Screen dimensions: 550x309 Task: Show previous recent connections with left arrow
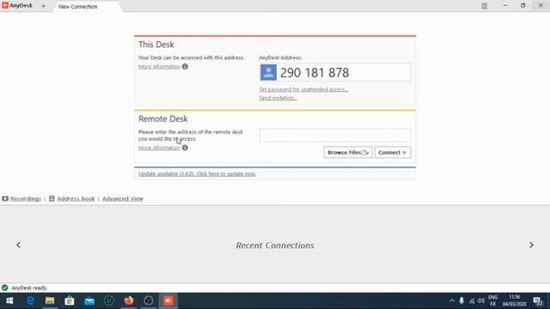pos(18,245)
